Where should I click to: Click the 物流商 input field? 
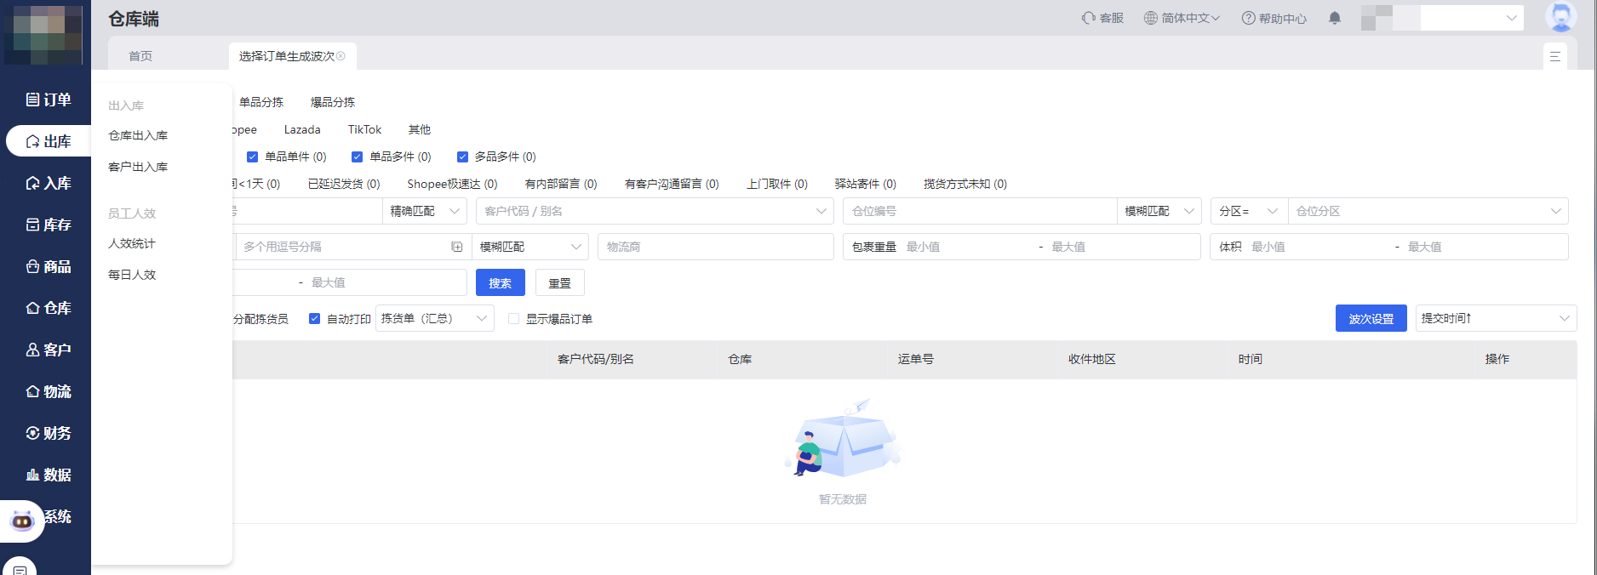click(716, 247)
